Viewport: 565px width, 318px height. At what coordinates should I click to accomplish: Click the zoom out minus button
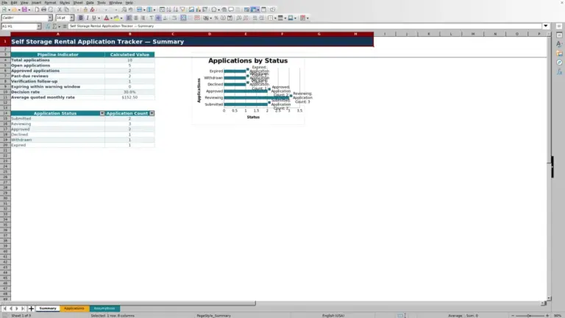pyautogui.click(x=513, y=316)
